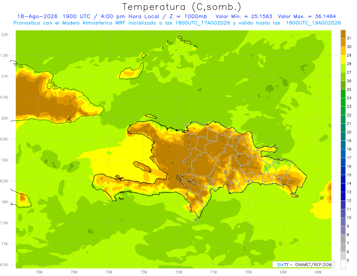Viewport: 357px width, 276px height.
Task: Click the "18N" latitude axis label
Action: point(5,202)
